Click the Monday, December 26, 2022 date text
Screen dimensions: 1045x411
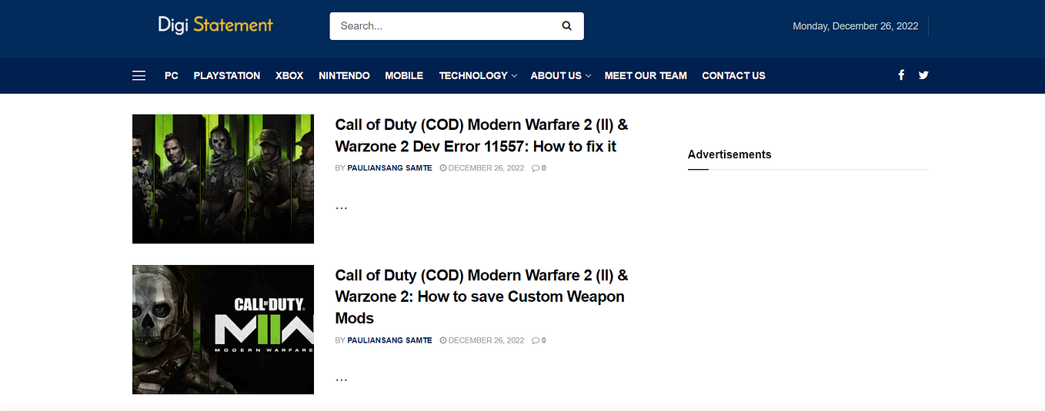856,26
